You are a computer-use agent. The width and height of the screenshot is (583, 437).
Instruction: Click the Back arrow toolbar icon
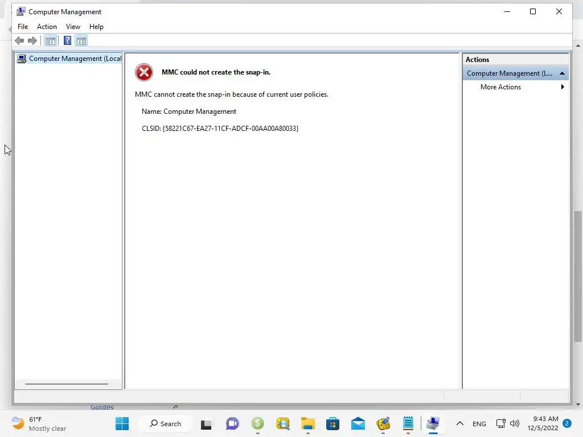coord(19,40)
